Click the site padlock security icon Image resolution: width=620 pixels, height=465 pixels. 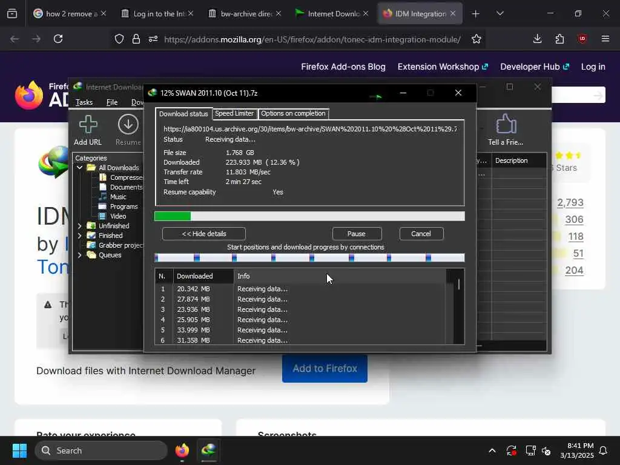[x=136, y=39]
